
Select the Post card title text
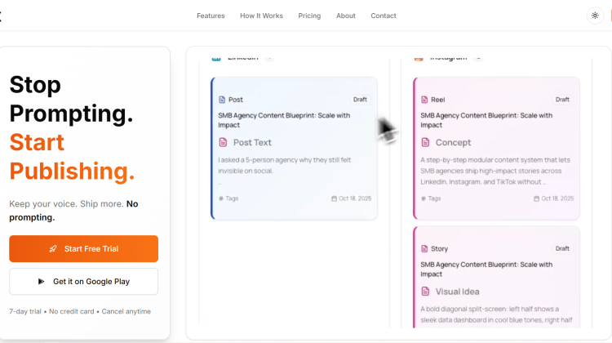[x=284, y=120]
